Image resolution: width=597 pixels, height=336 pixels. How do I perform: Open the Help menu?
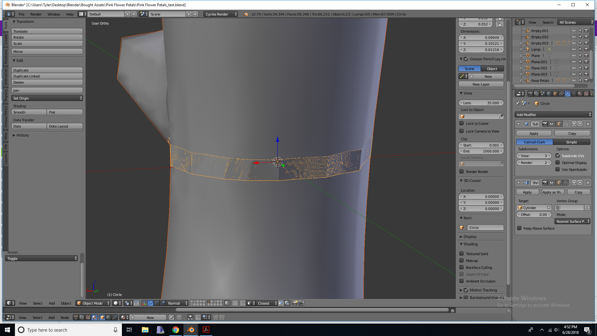[70, 14]
